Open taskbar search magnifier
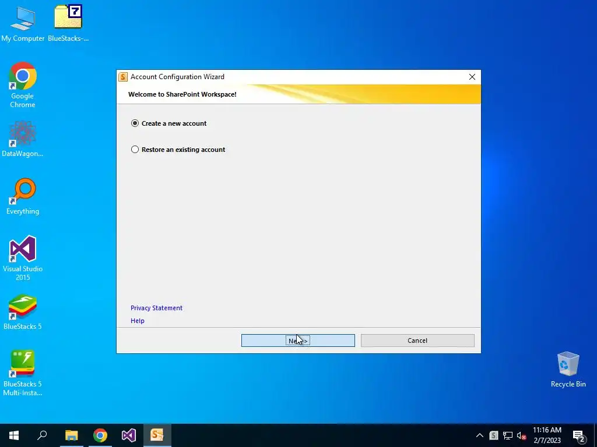The height and width of the screenshot is (447, 597). [42, 435]
